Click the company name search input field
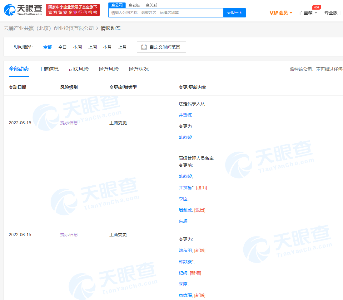 [x=166, y=13]
